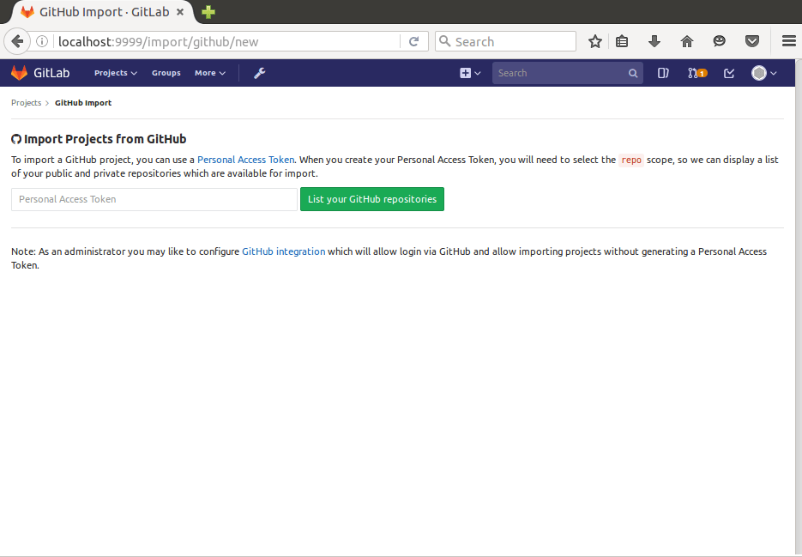
Task: Expand the More dropdown menu
Action: coord(209,73)
